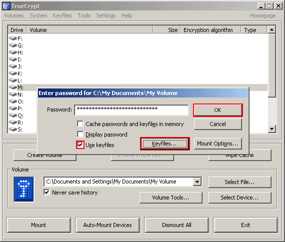Click the drive list scroll up arrow

tap(271, 29)
